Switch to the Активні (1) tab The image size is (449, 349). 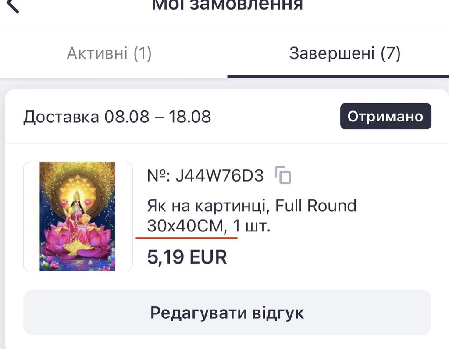109,54
